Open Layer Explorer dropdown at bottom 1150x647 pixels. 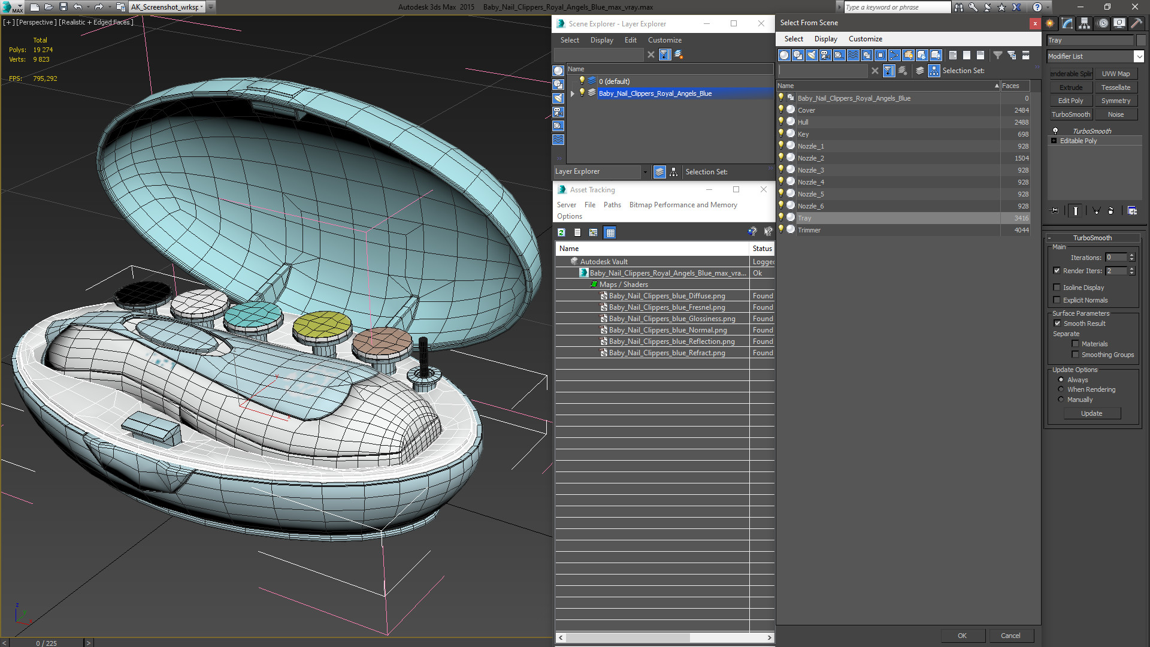(645, 172)
